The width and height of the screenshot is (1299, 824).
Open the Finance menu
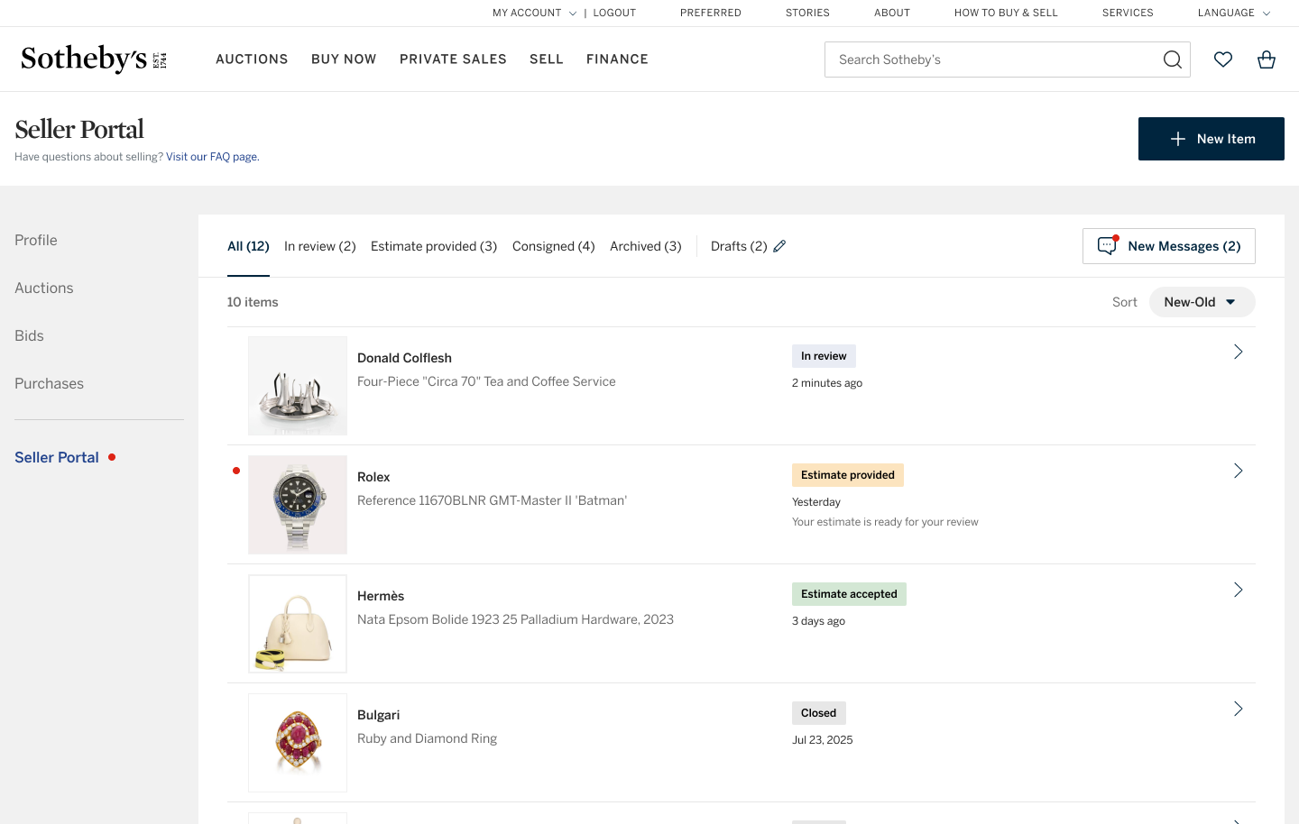click(x=617, y=60)
